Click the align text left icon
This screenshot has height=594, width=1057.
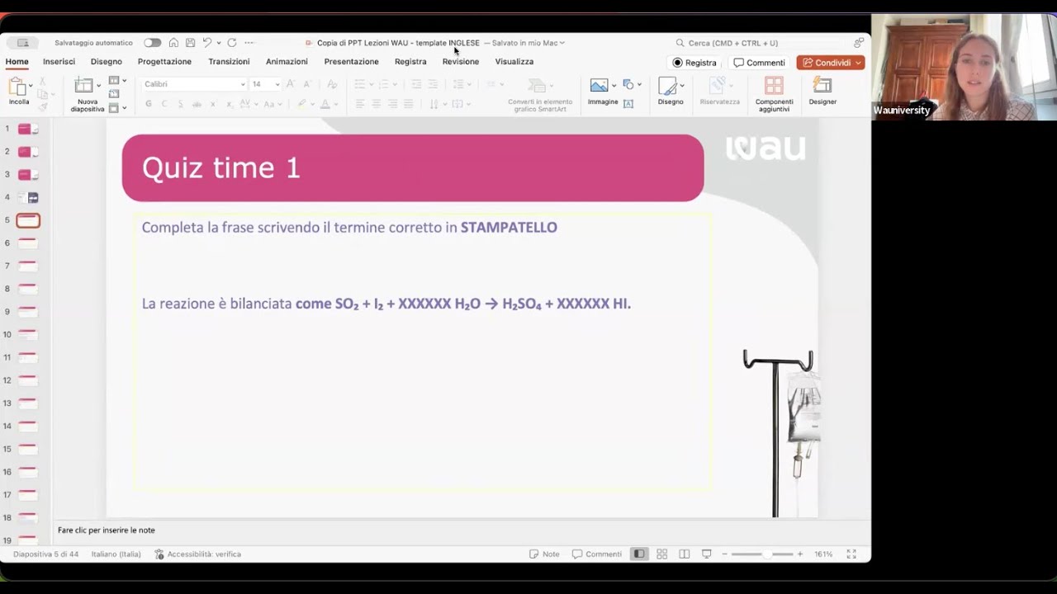[360, 104]
